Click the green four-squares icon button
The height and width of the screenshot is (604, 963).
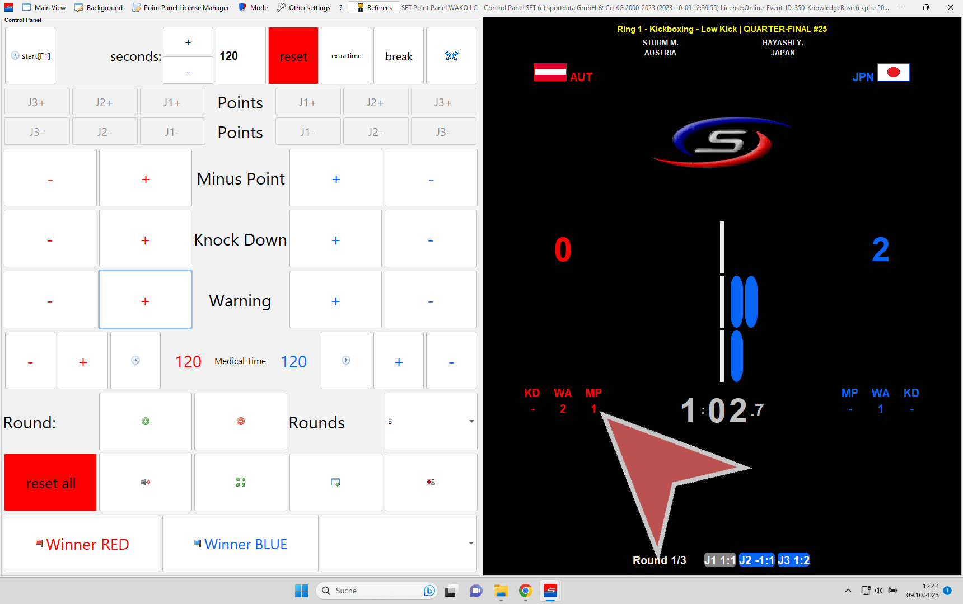pyautogui.click(x=241, y=482)
